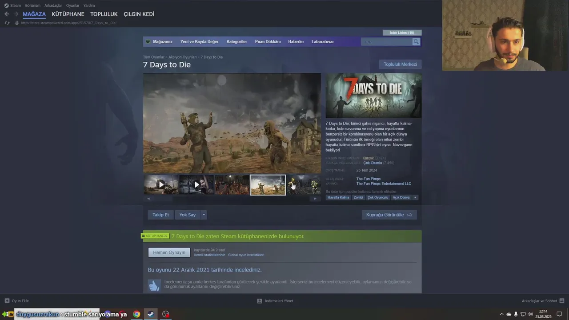The image size is (569, 320).
Task: Open the network tray icon
Action: click(523, 314)
